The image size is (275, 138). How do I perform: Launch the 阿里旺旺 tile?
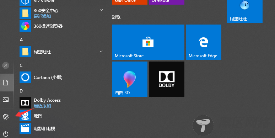point(245,11)
